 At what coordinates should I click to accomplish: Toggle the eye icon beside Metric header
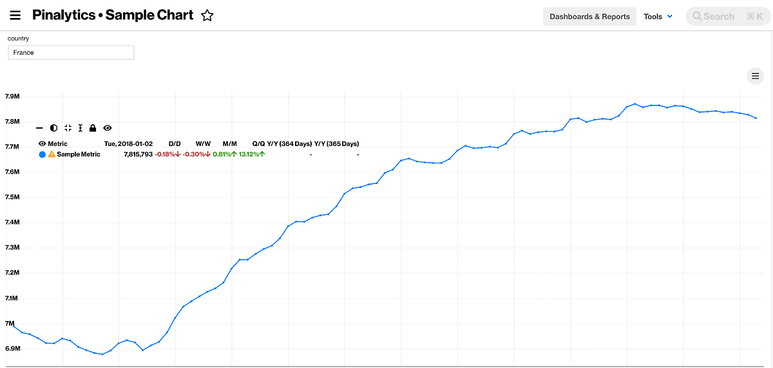[x=43, y=143]
